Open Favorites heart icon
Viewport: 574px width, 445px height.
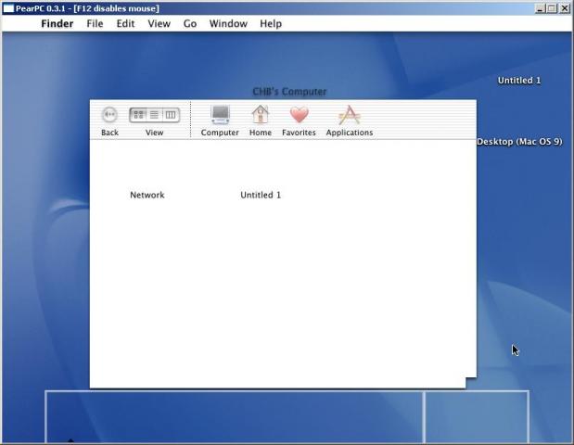pyautogui.click(x=300, y=115)
